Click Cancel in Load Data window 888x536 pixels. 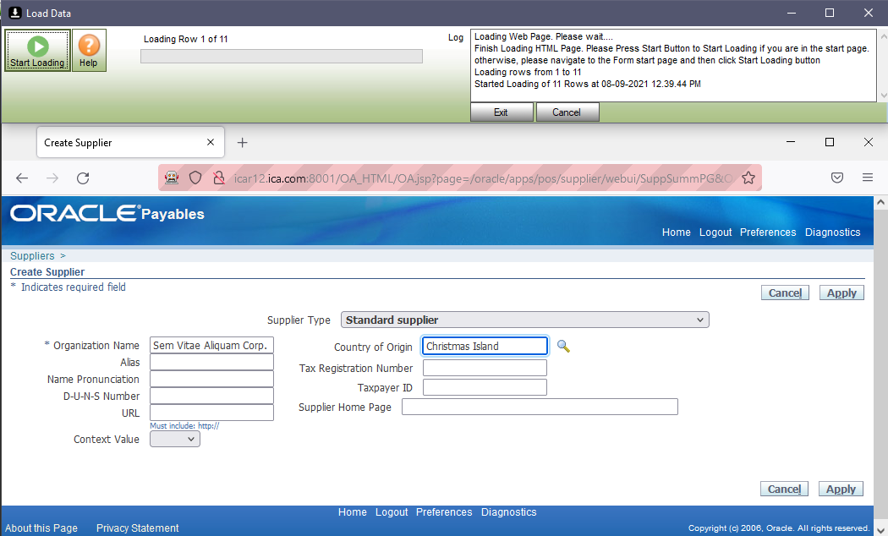click(567, 112)
